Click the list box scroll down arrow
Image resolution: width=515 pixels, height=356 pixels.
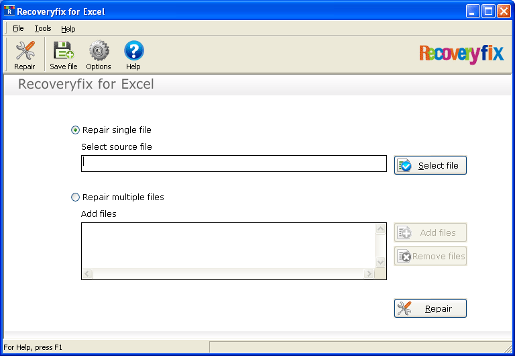pyautogui.click(x=381, y=263)
